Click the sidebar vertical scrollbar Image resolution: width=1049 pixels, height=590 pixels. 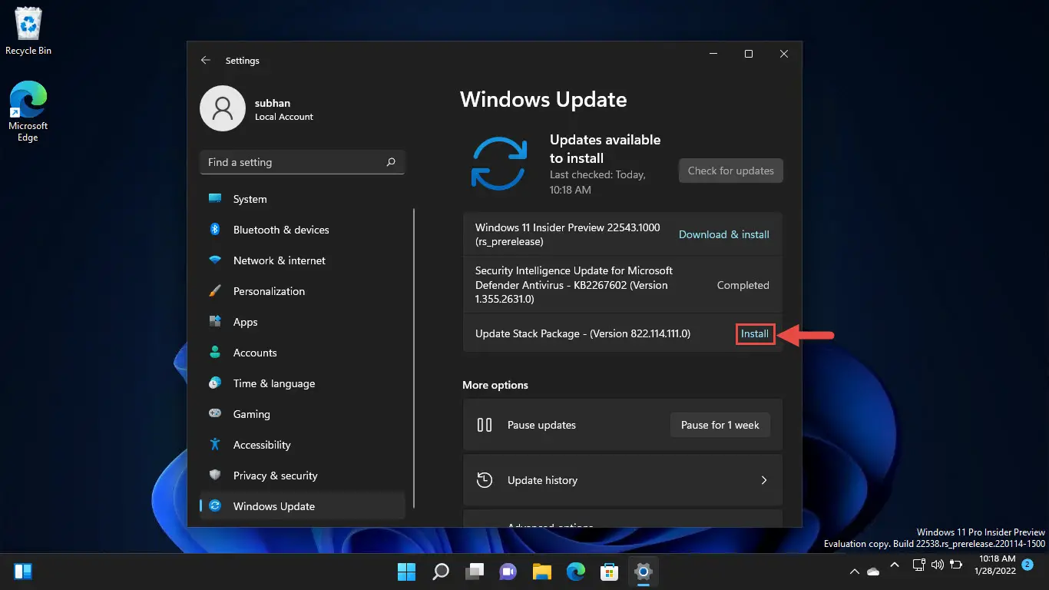click(414, 357)
